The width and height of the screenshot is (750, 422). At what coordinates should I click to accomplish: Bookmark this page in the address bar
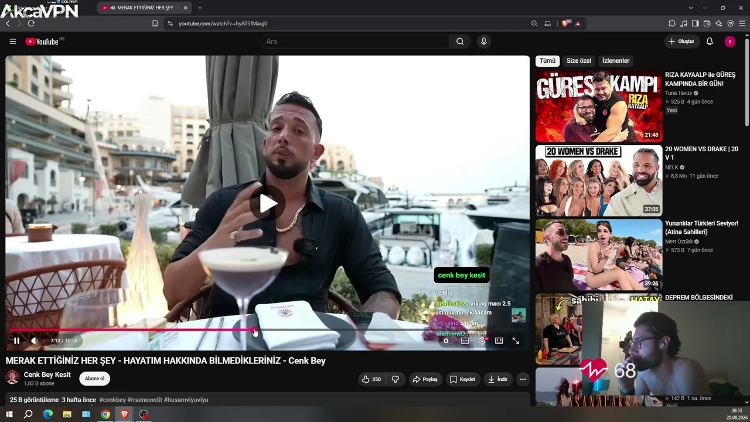tap(155, 23)
